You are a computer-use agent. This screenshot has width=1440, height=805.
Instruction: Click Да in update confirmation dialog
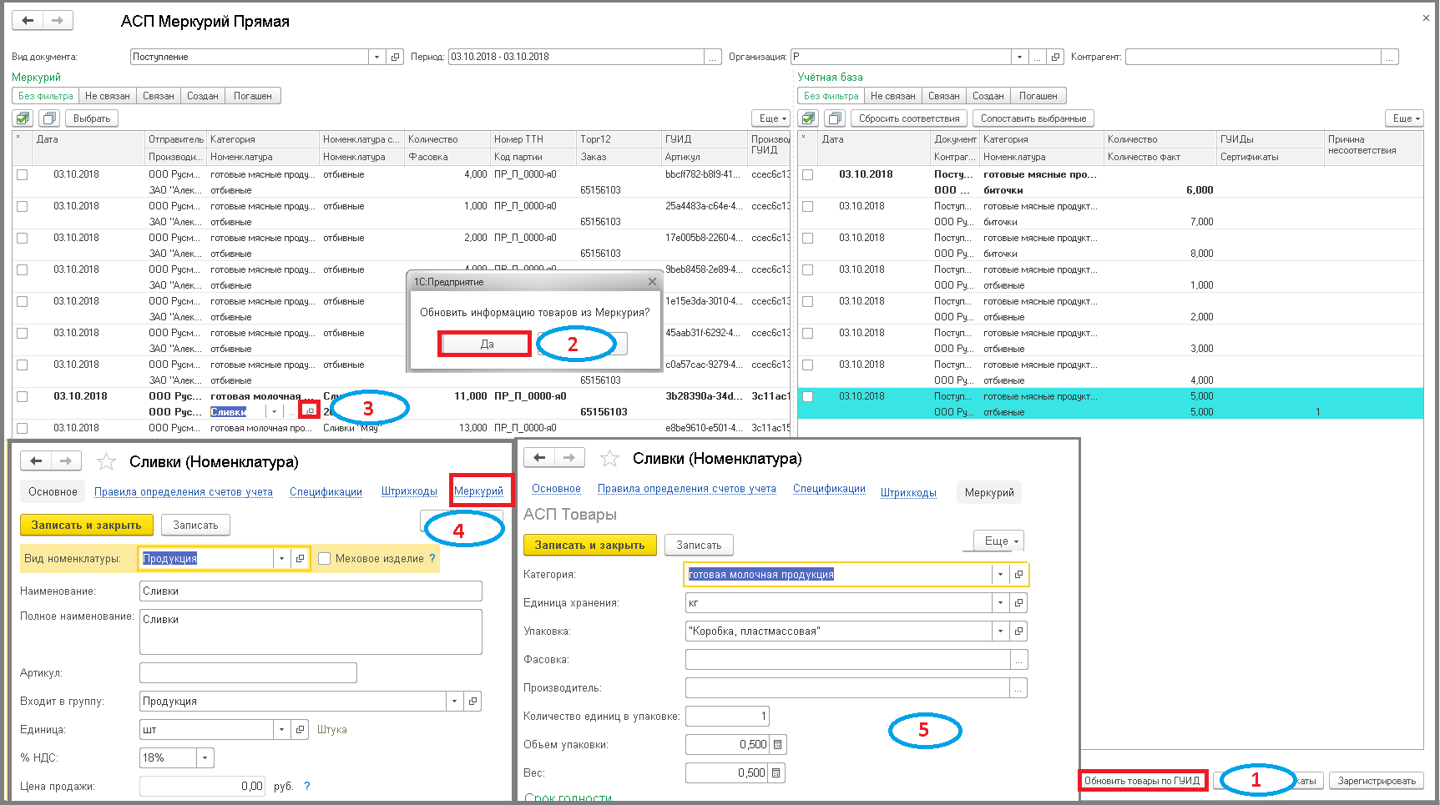(487, 344)
